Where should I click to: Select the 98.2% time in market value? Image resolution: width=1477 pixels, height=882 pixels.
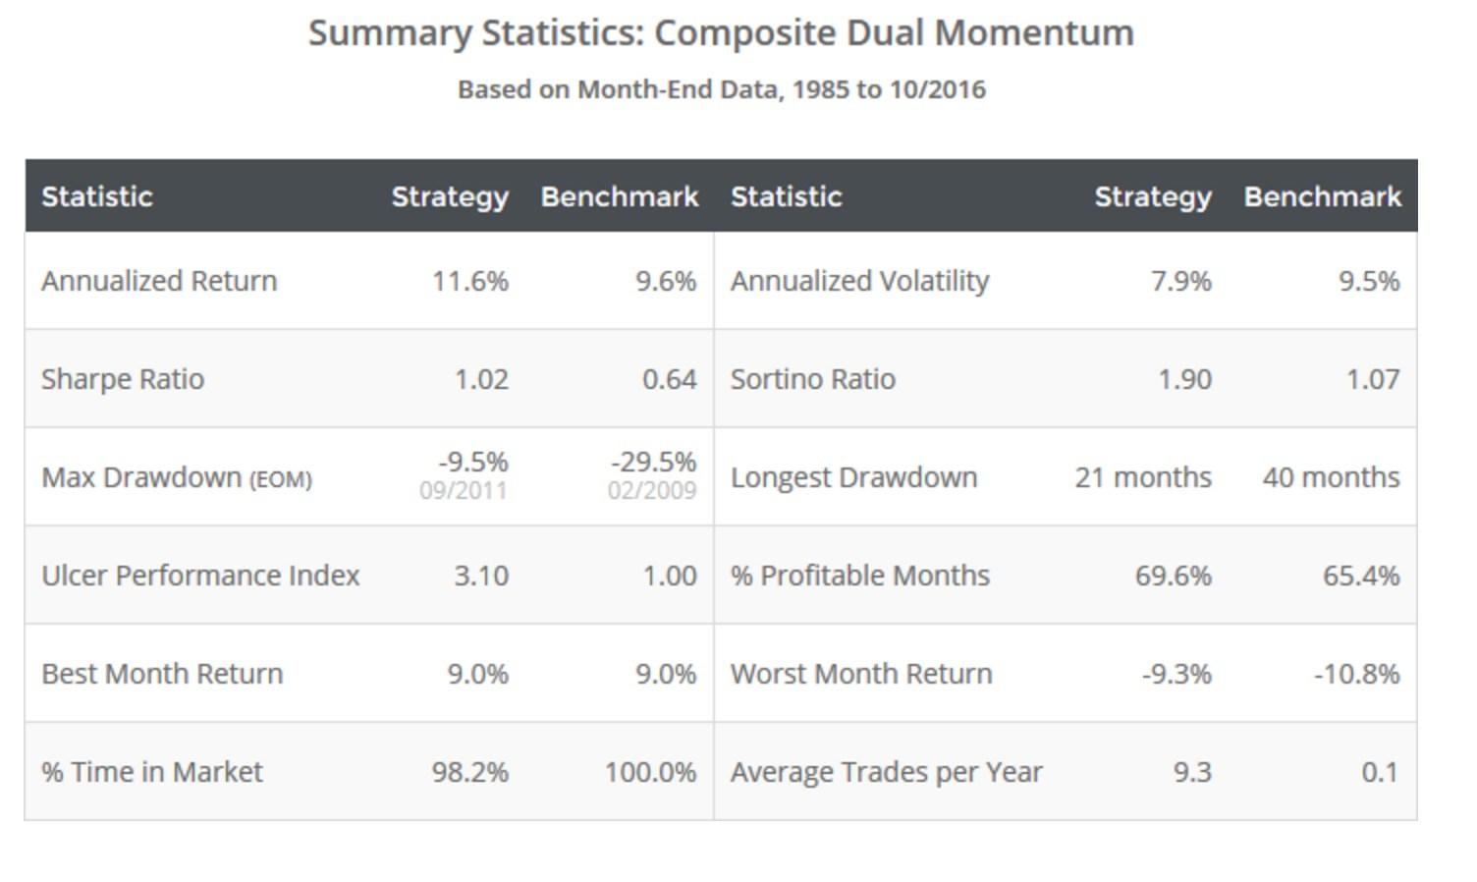470,772
